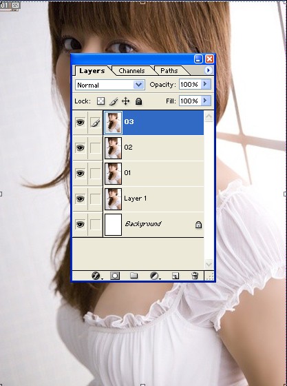The width and height of the screenshot is (287, 386).
Task: Create new fill or adjustment layer
Action: [155, 276]
